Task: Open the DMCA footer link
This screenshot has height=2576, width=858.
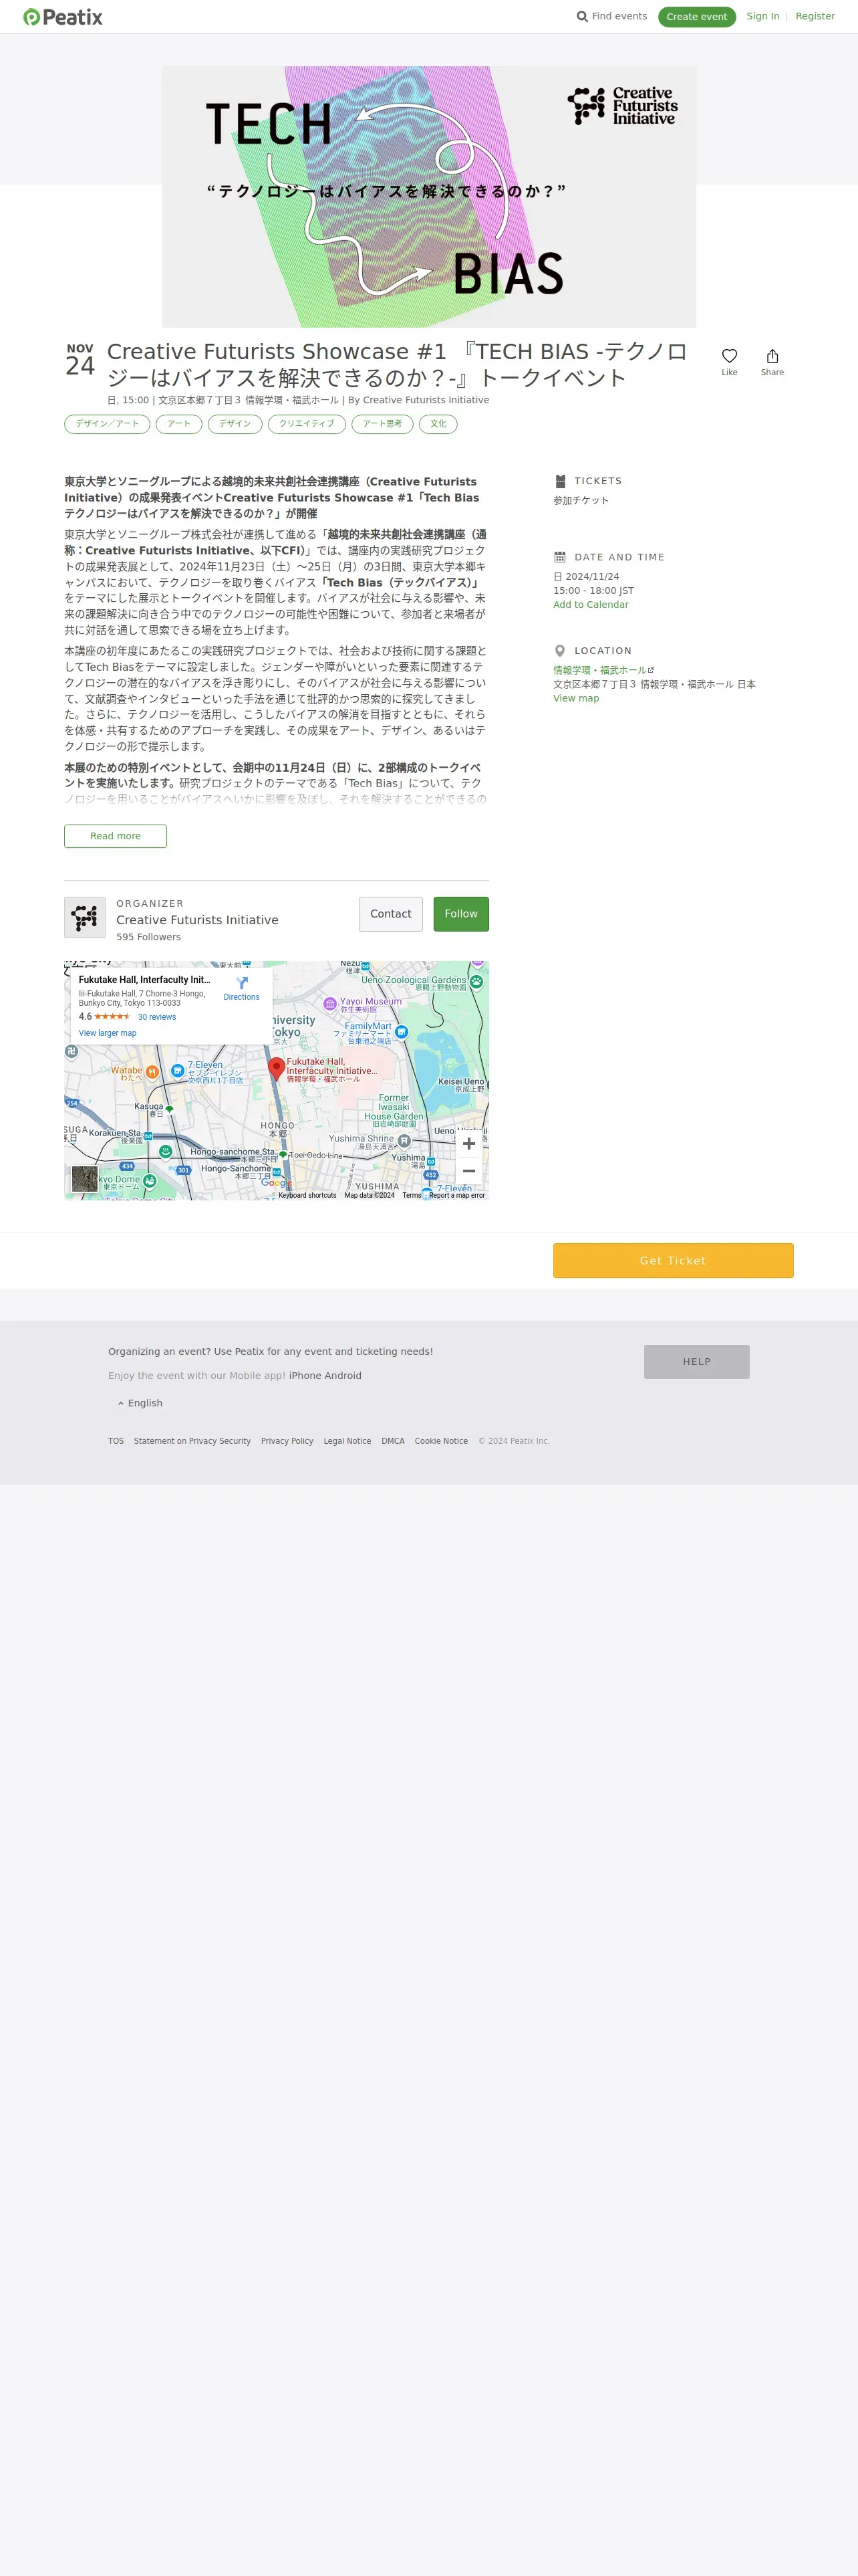Action: pos(392,1441)
